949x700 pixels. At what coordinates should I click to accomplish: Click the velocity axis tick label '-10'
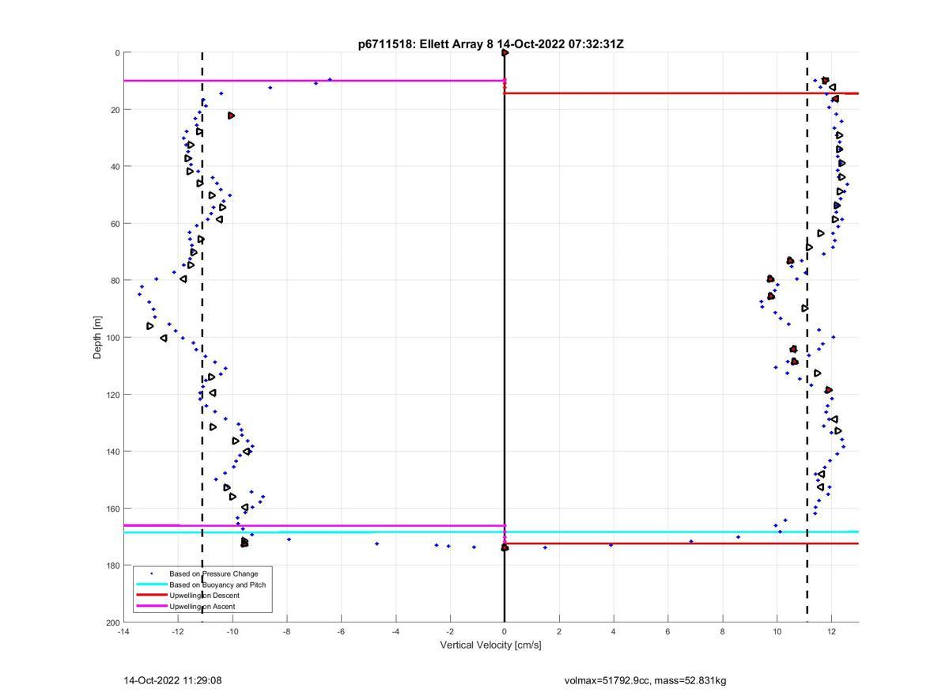pos(233,632)
